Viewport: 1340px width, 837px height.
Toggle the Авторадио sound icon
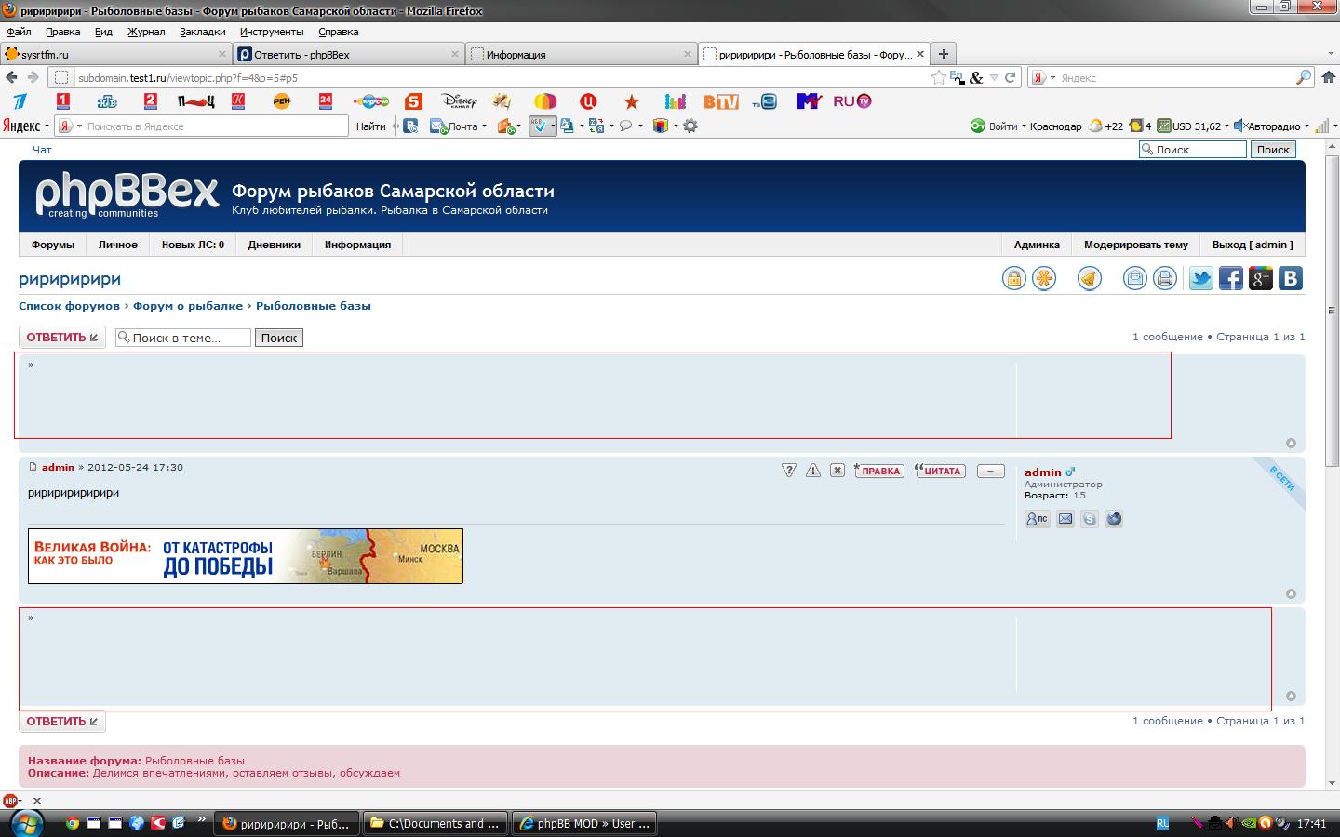click(x=1239, y=126)
